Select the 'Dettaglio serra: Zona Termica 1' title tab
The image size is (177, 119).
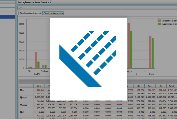(x=34, y=2)
